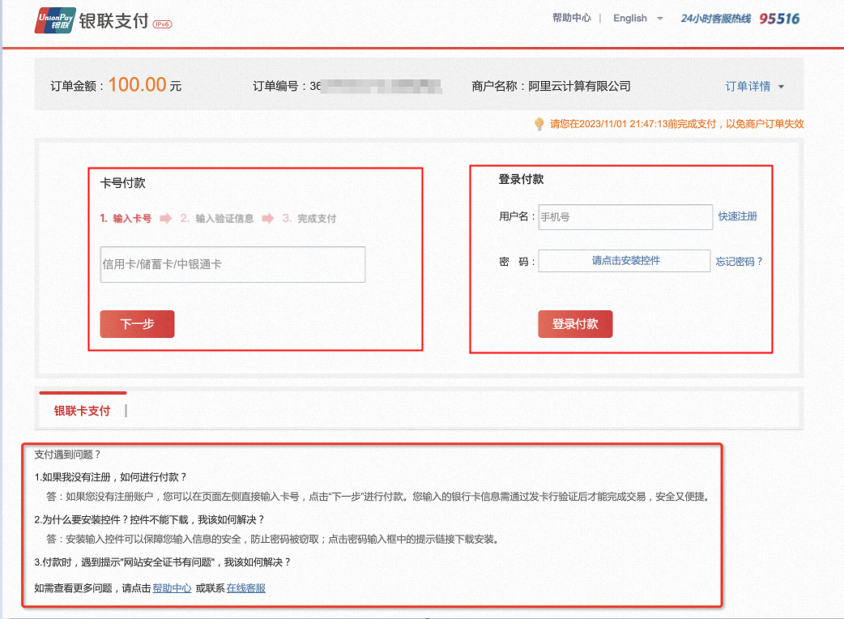
Task: Click the small arrow next to English
Action: (660, 19)
